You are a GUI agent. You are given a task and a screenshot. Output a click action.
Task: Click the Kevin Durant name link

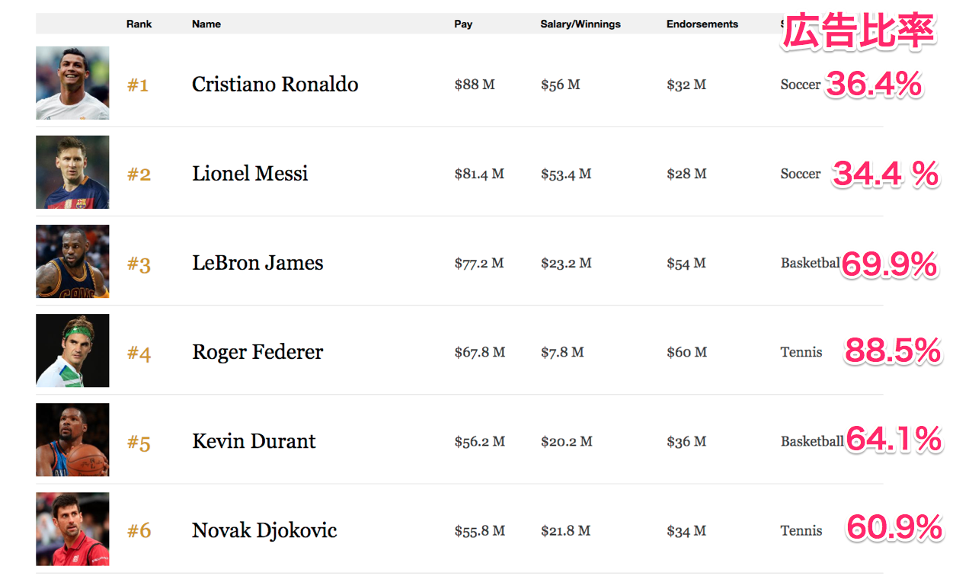[254, 441]
